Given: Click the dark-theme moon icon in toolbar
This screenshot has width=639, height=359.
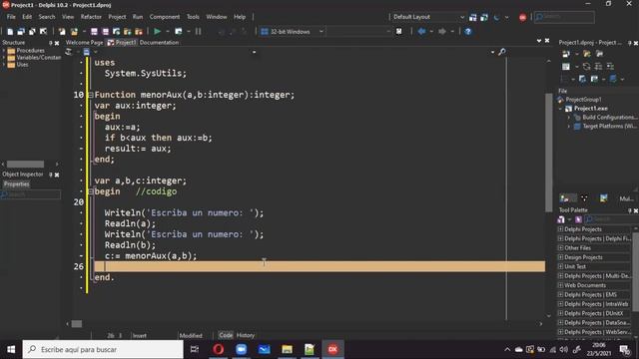Looking at the screenshot, I should pyautogui.click(x=496, y=17).
